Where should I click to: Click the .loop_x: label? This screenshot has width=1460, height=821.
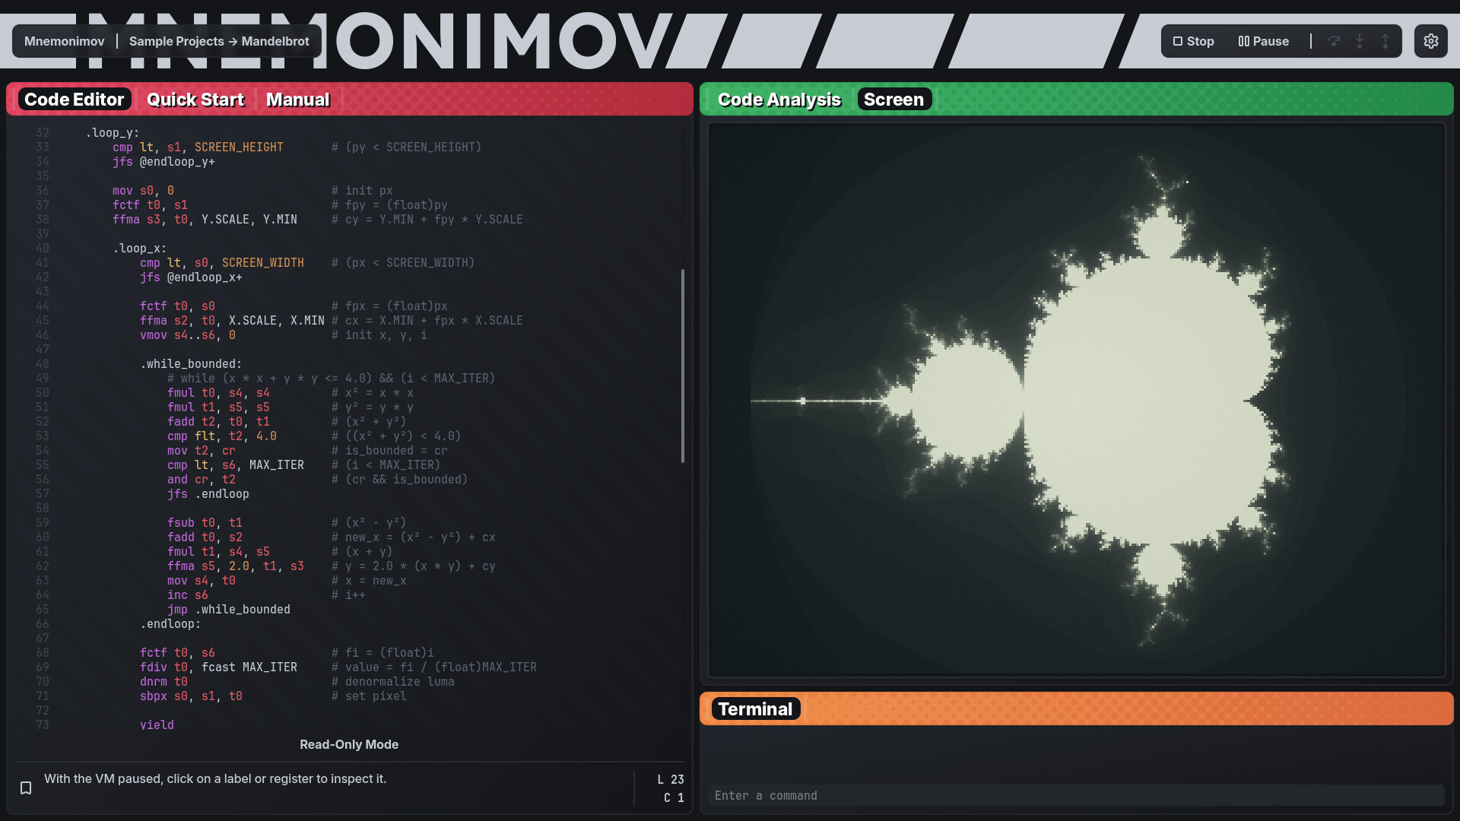pyautogui.click(x=140, y=249)
